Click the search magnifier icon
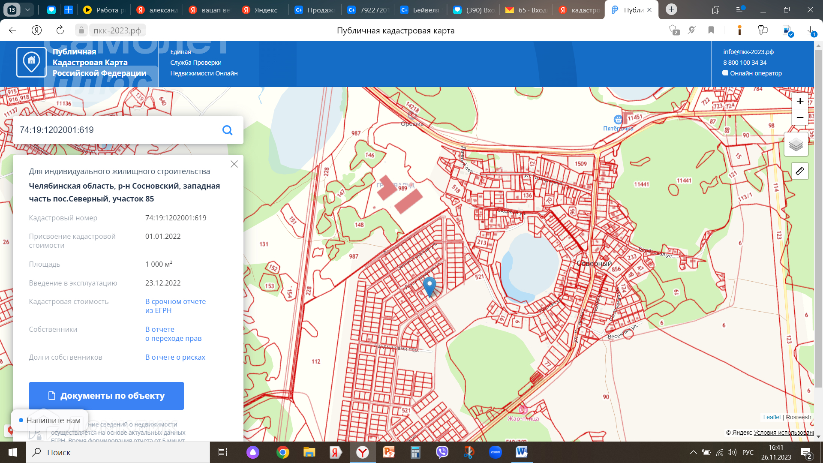 [x=227, y=130]
